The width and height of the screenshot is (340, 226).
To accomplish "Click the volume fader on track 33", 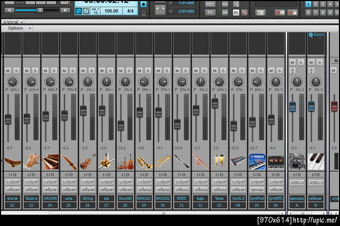I will click(x=215, y=103).
